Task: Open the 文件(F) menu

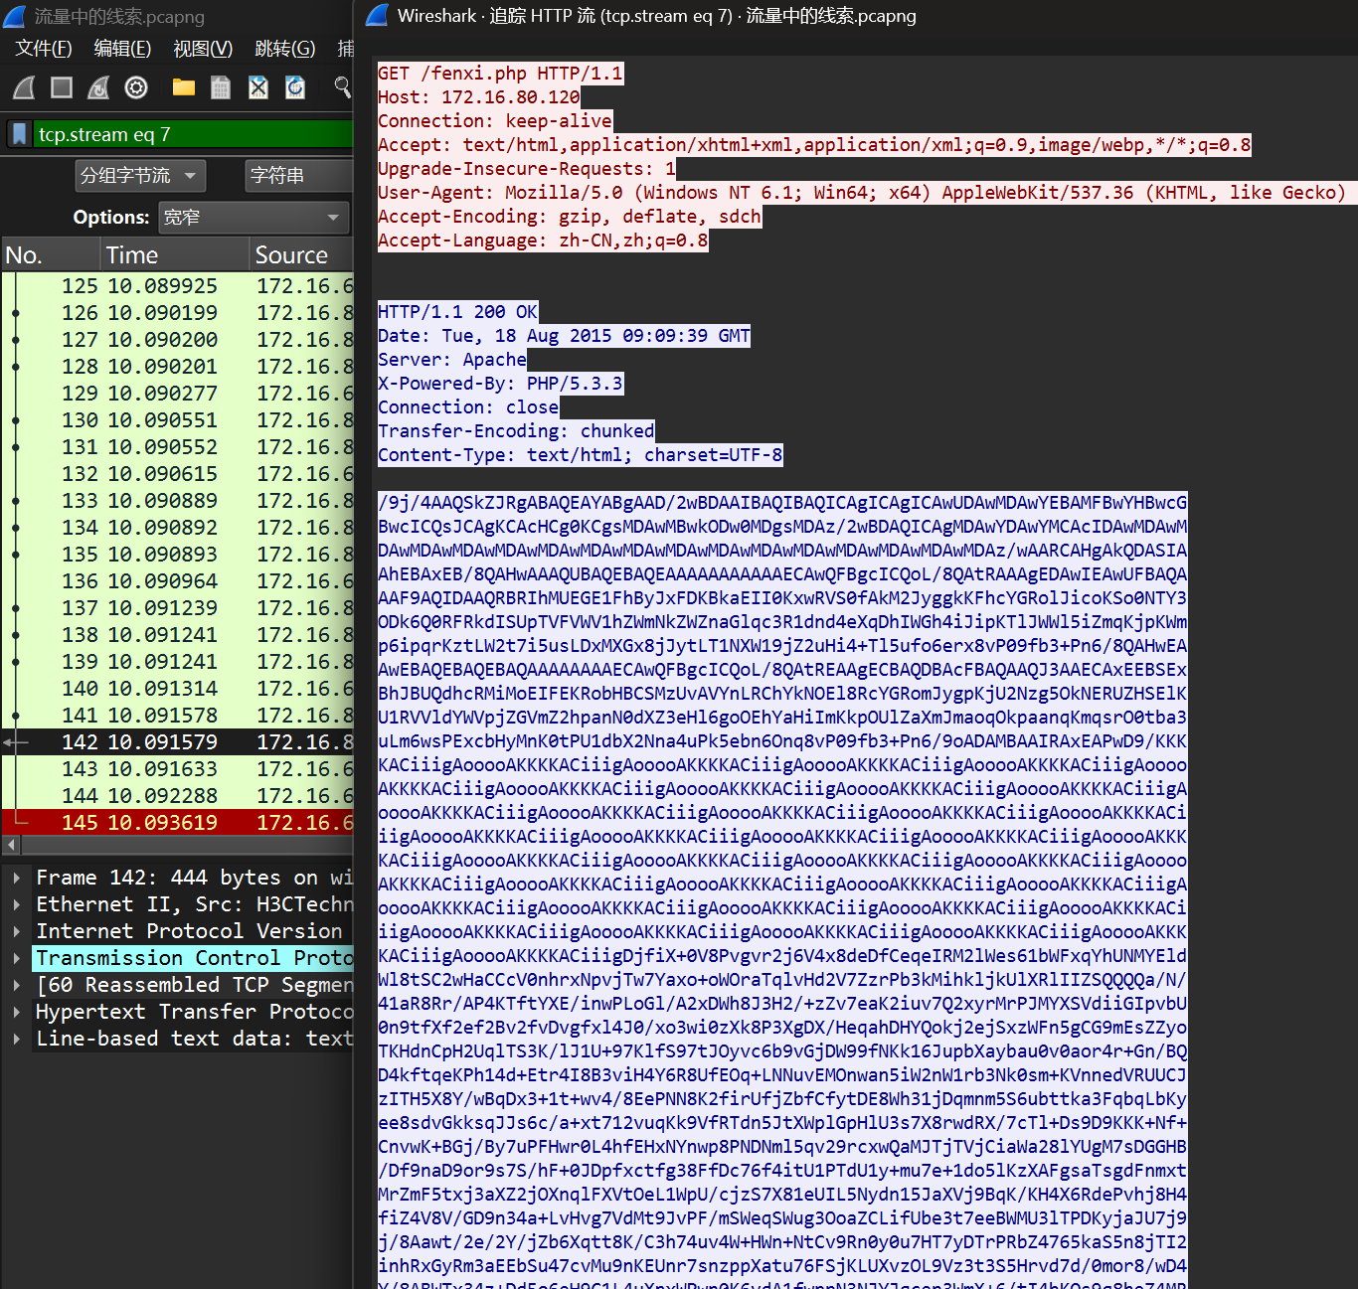Action: [44, 49]
